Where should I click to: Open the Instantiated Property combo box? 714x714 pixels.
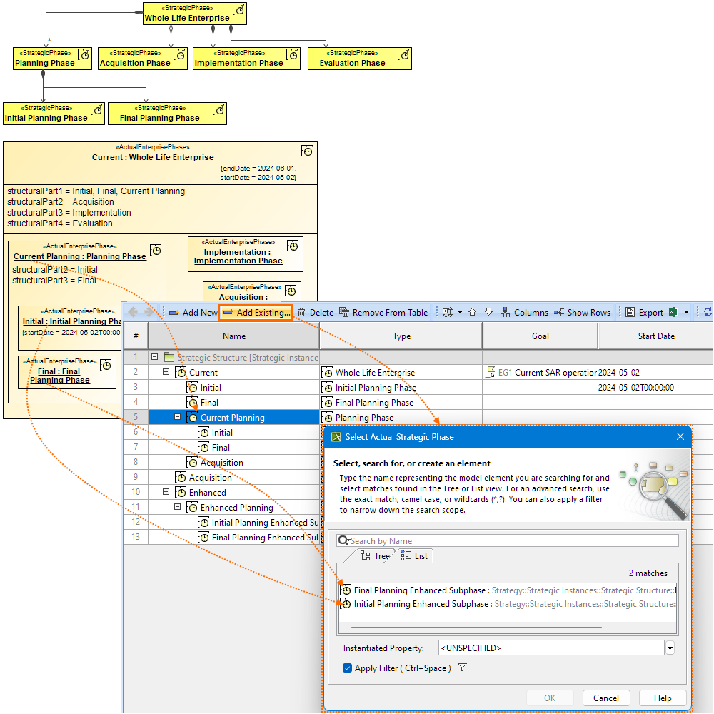[x=551, y=648]
